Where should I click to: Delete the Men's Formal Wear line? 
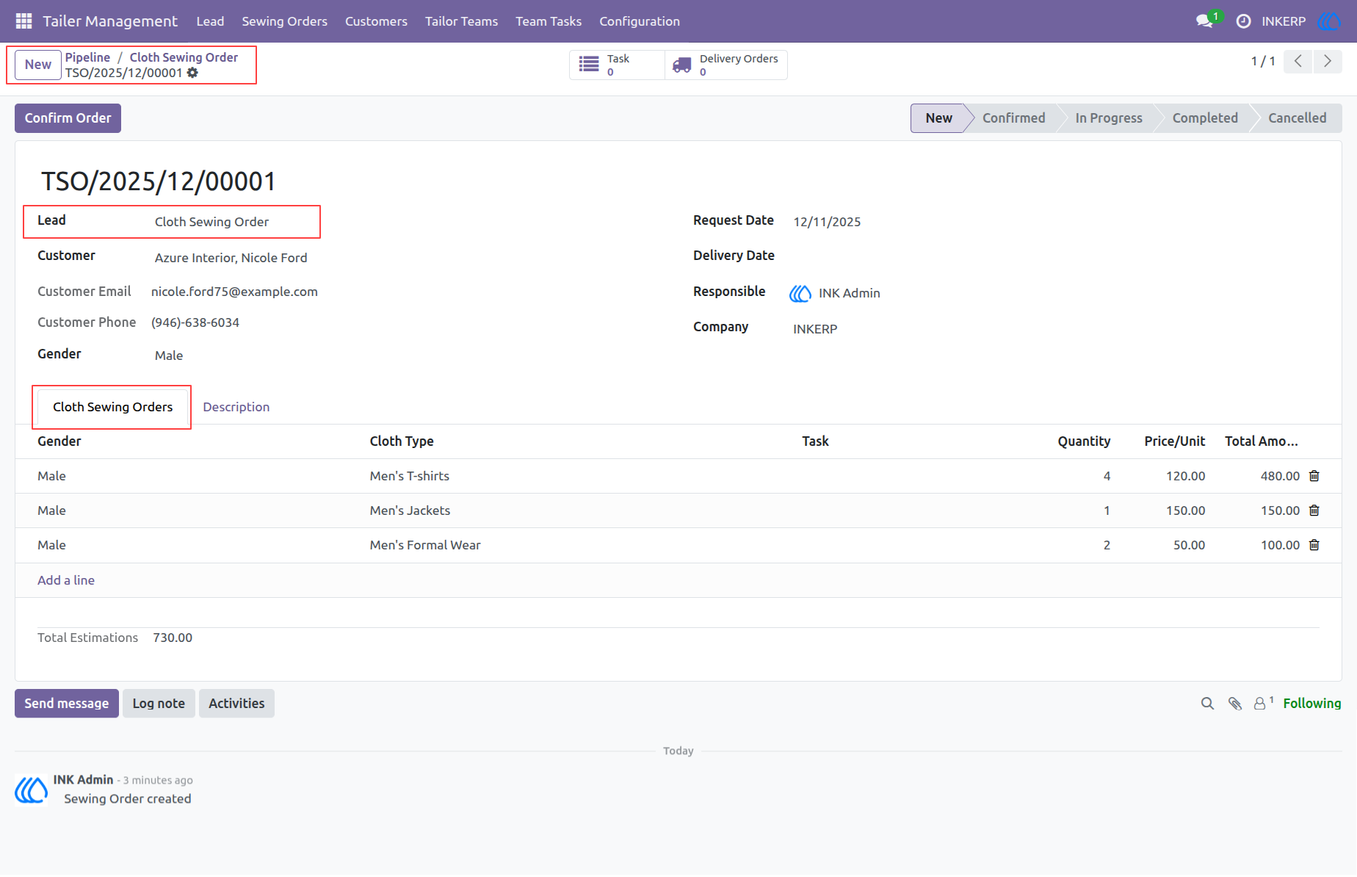(x=1314, y=545)
